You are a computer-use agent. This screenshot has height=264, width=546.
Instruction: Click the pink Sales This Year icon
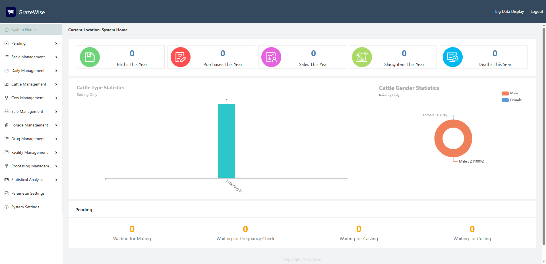[x=271, y=57]
